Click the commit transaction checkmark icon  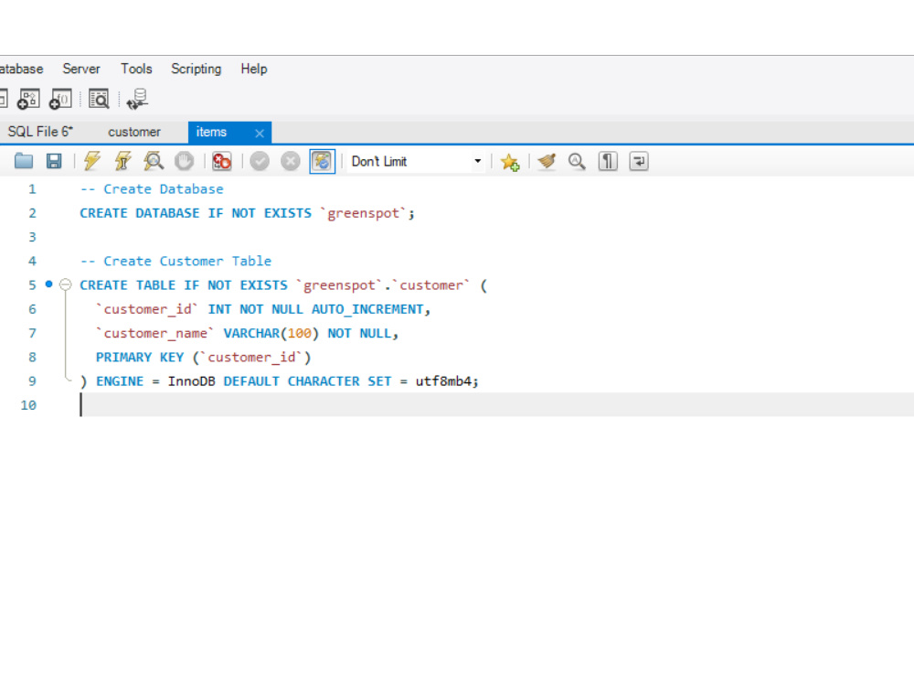pyautogui.click(x=260, y=161)
